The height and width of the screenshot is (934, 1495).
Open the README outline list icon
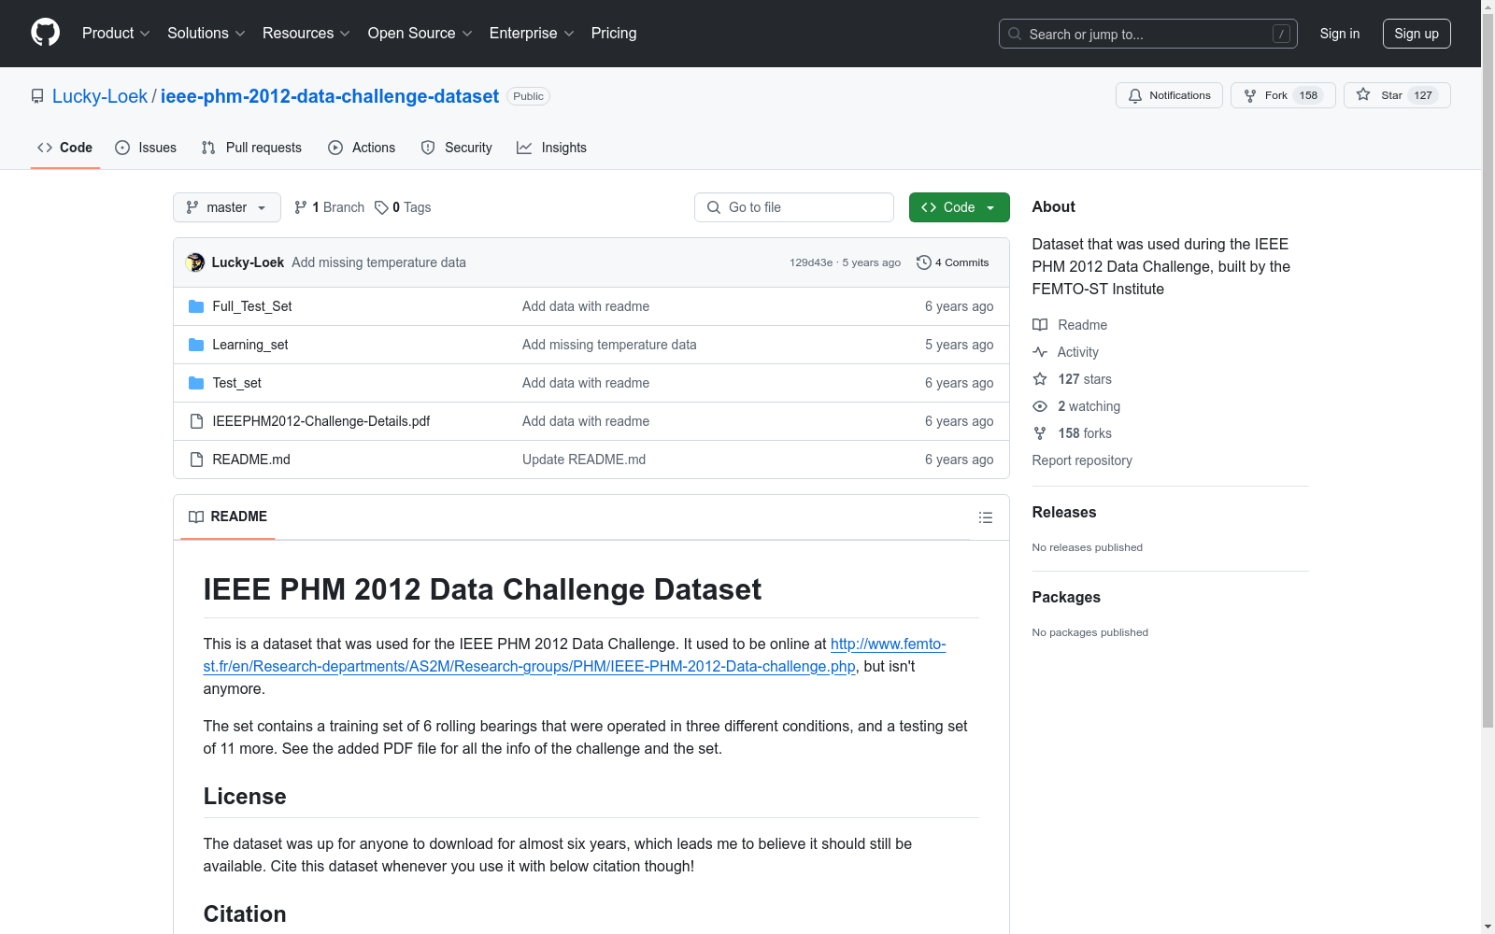(985, 517)
